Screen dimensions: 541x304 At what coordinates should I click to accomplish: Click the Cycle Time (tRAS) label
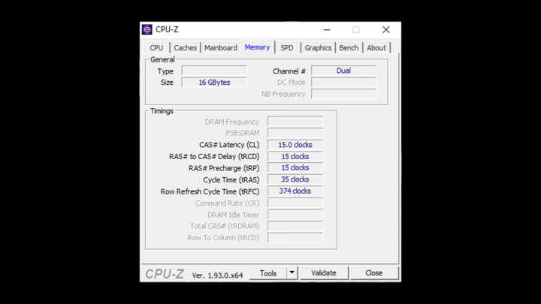pos(231,180)
